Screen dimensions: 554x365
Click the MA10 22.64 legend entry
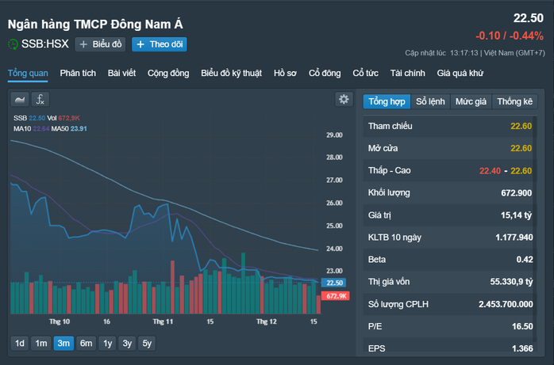pos(32,128)
